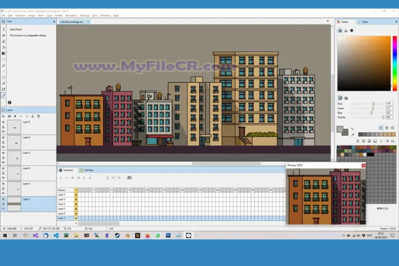Open the Selection menu
This screenshot has width=399, height=266.
[x=20, y=16]
